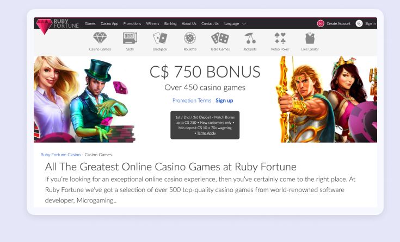The width and height of the screenshot is (400, 242).
Task: Open the Promotion Terms link
Action: pyautogui.click(x=192, y=100)
